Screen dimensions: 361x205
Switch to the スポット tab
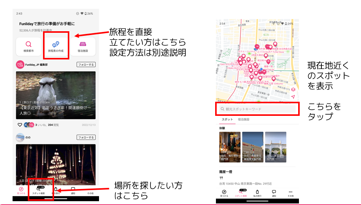click(227, 120)
